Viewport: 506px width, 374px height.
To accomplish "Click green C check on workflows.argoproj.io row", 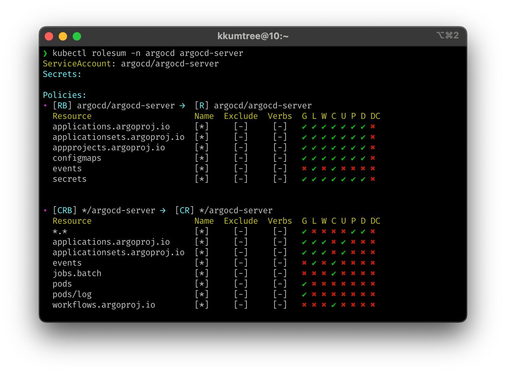I will (x=334, y=305).
